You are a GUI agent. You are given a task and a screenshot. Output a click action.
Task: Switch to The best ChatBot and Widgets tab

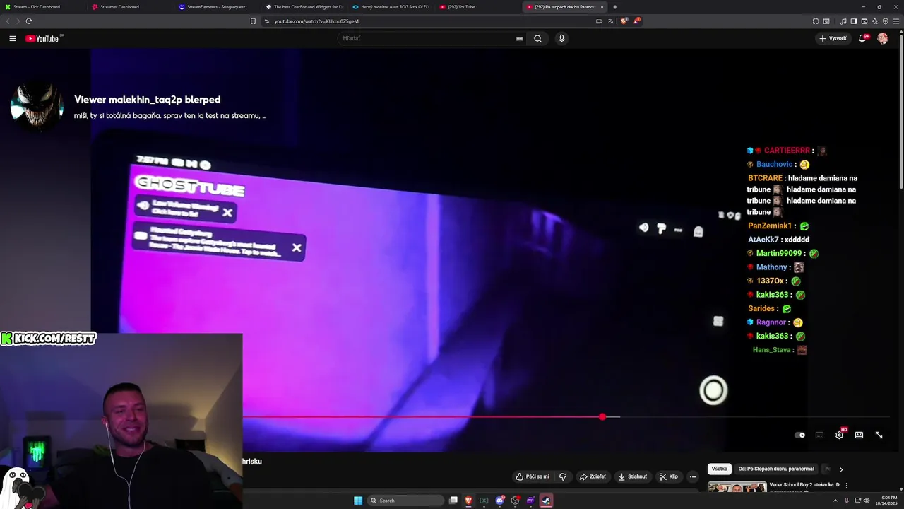pyautogui.click(x=305, y=7)
